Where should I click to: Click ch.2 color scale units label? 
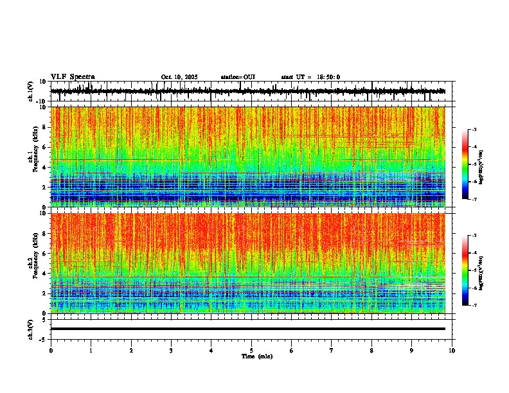481,273
